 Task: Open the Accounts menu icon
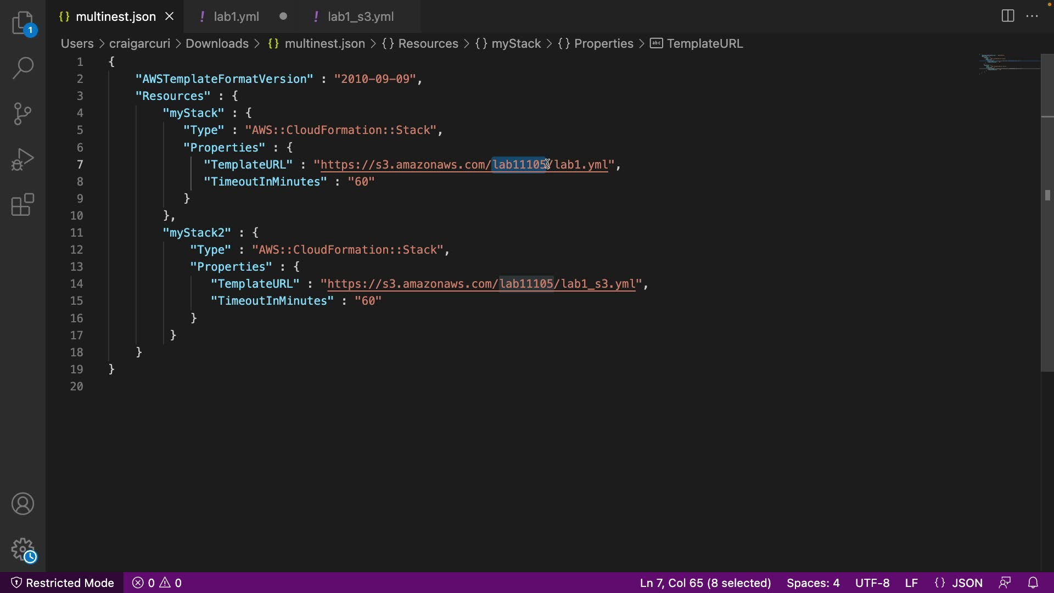pos(23,504)
